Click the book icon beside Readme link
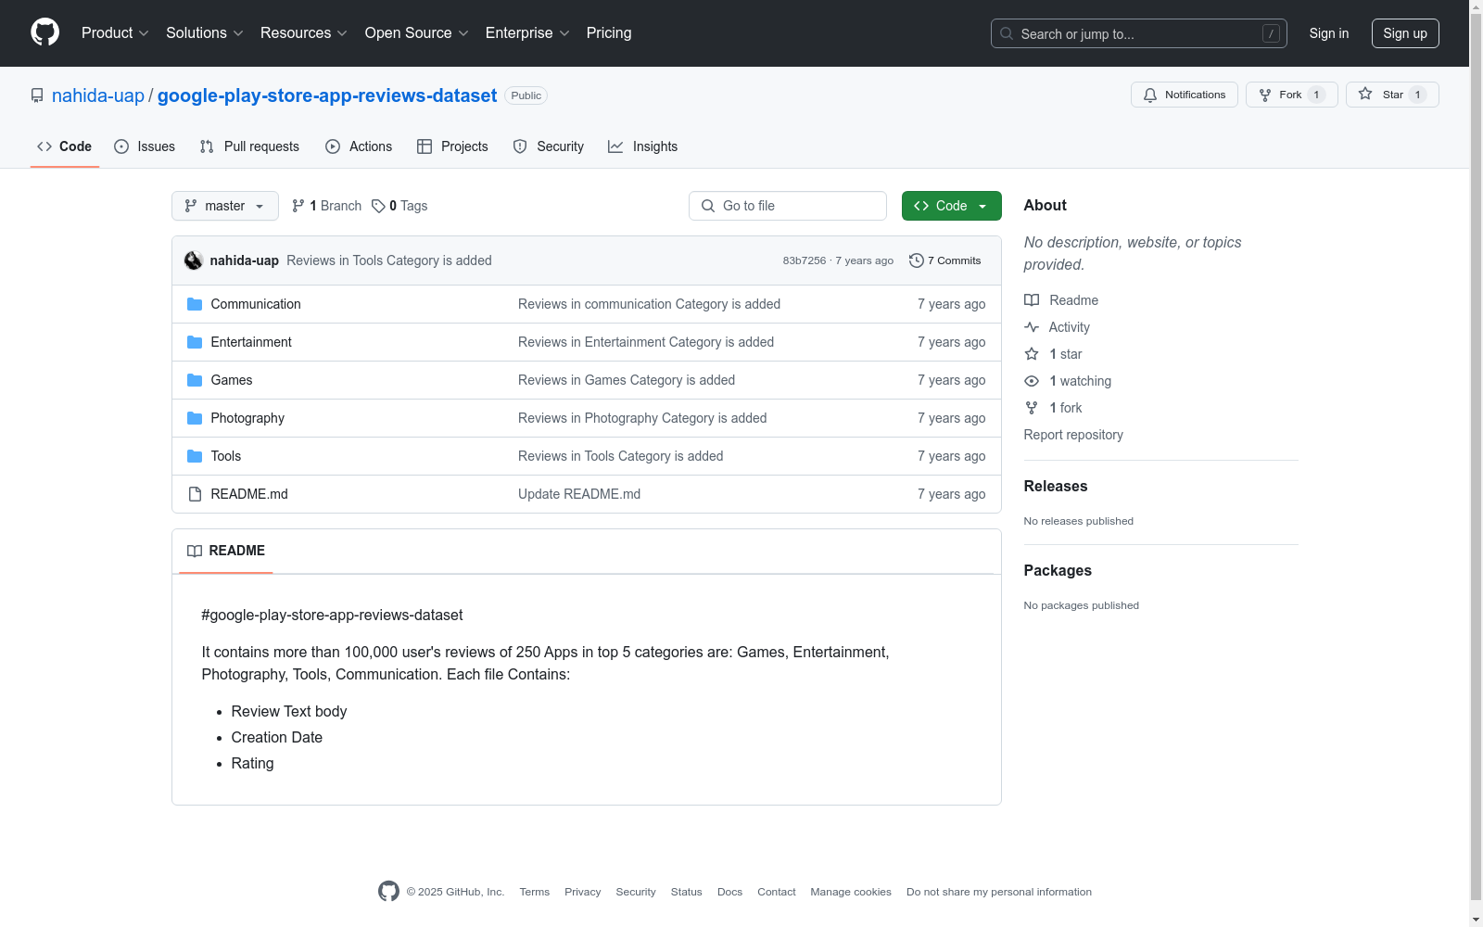Image resolution: width=1483 pixels, height=927 pixels. tap(1032, 300)
